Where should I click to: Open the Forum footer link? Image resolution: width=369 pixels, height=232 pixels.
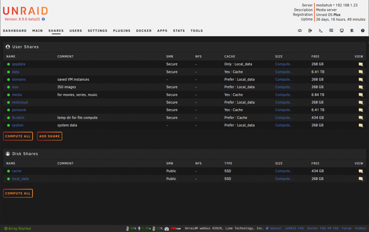[346, 228]
